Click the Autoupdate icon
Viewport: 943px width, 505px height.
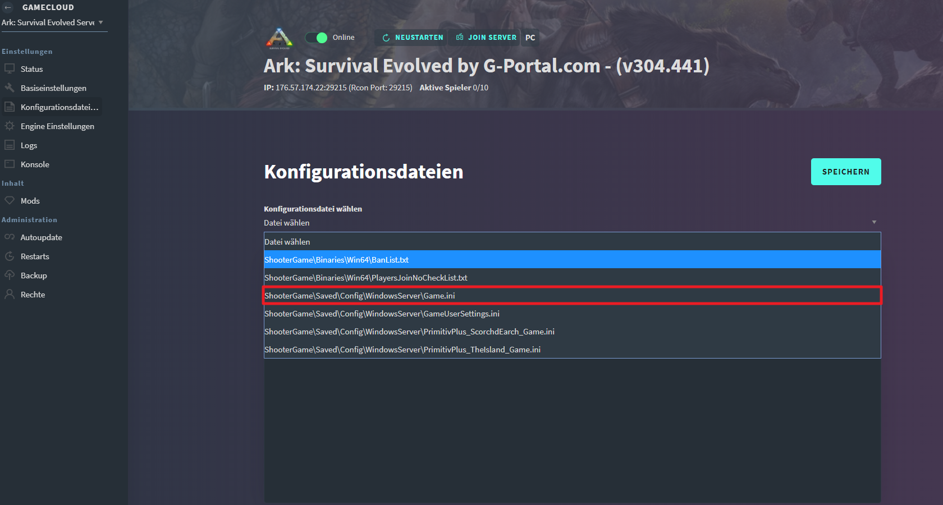click(10, 237)
